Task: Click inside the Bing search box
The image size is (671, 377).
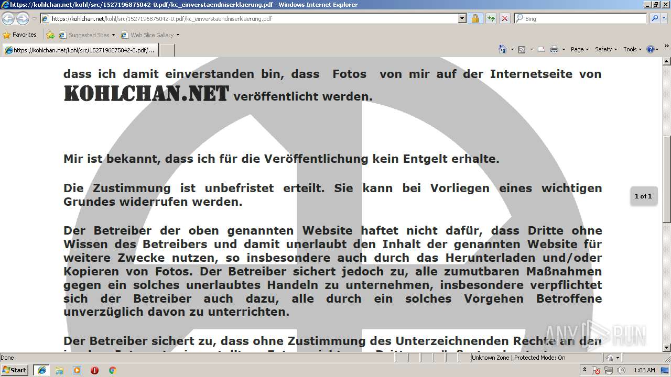Action: [x=580, y=18]
